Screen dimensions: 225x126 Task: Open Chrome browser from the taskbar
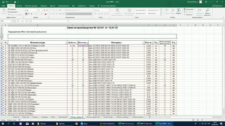(76, 124)
